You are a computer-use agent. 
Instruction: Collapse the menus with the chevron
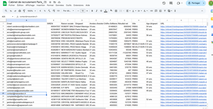(202, 11)
